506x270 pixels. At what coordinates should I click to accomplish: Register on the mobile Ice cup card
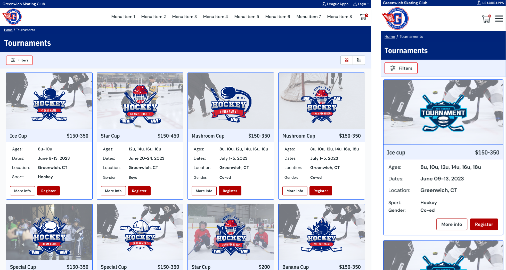click(x=484, y=224)
